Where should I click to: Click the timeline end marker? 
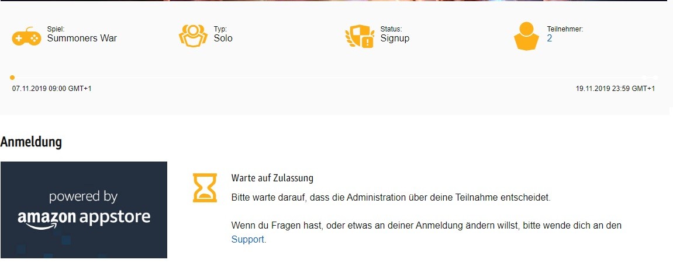click(x=655, y=78)
